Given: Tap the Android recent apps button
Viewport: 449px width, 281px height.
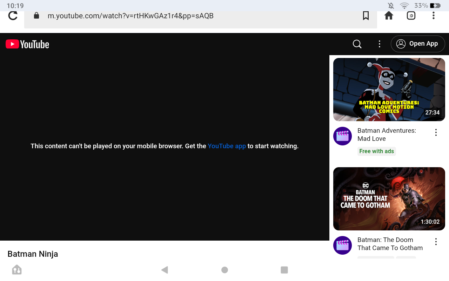Looking at the screenshot, I should 284,270.
